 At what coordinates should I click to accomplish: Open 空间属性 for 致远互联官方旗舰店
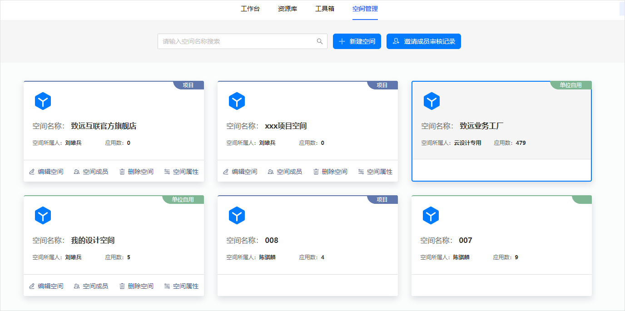181,172
